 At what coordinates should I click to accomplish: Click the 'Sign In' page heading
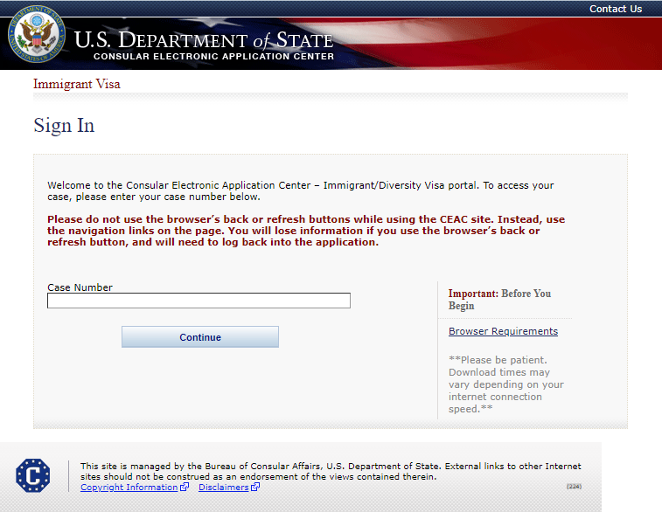click(x=64, y=125)
